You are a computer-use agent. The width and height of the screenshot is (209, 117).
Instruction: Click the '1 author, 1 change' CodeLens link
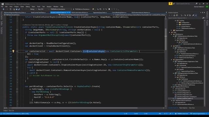click(x=61, y=25)
